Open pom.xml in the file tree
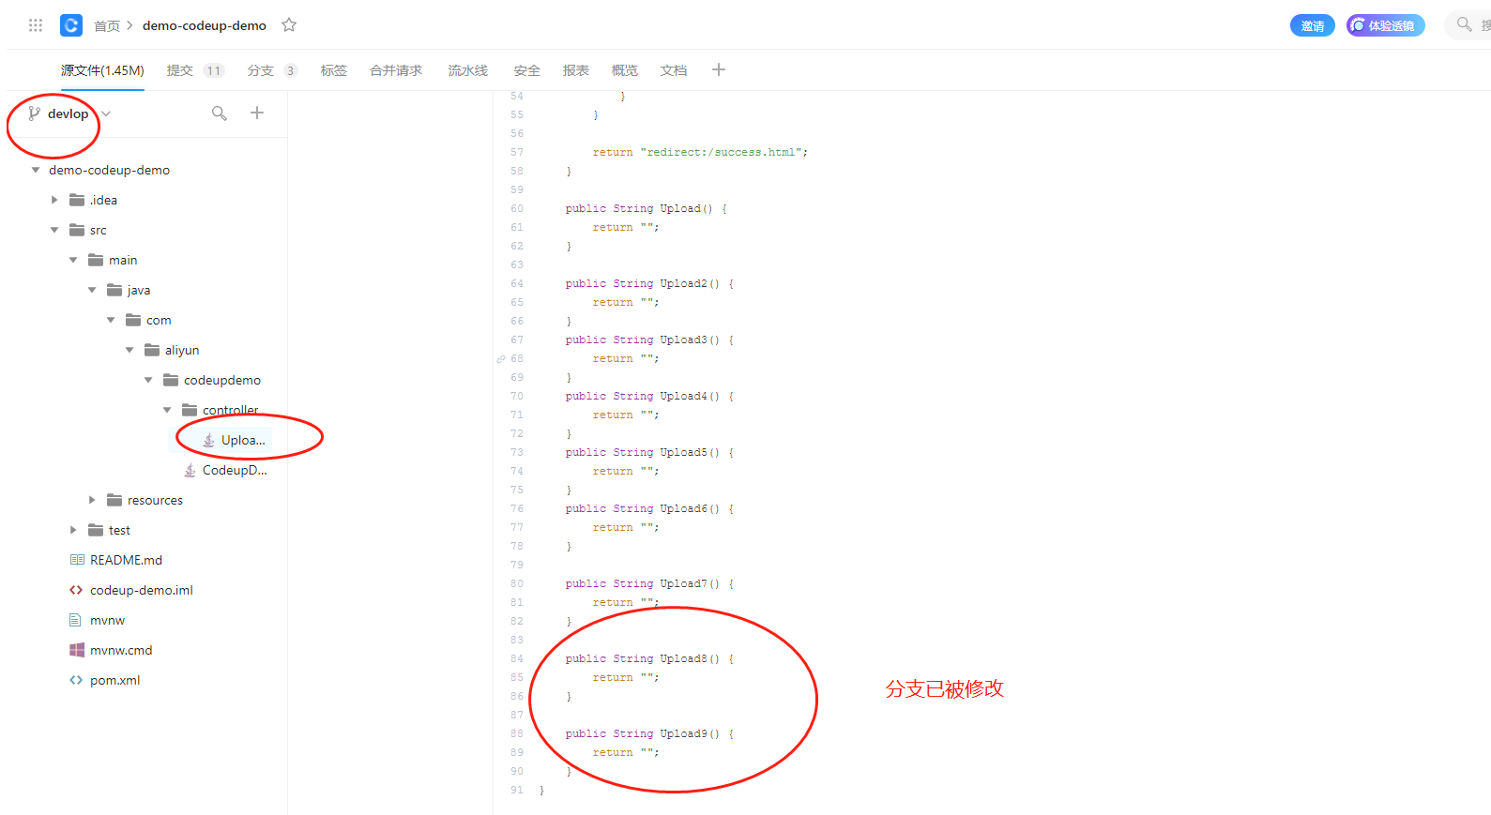 pos(115,680)
